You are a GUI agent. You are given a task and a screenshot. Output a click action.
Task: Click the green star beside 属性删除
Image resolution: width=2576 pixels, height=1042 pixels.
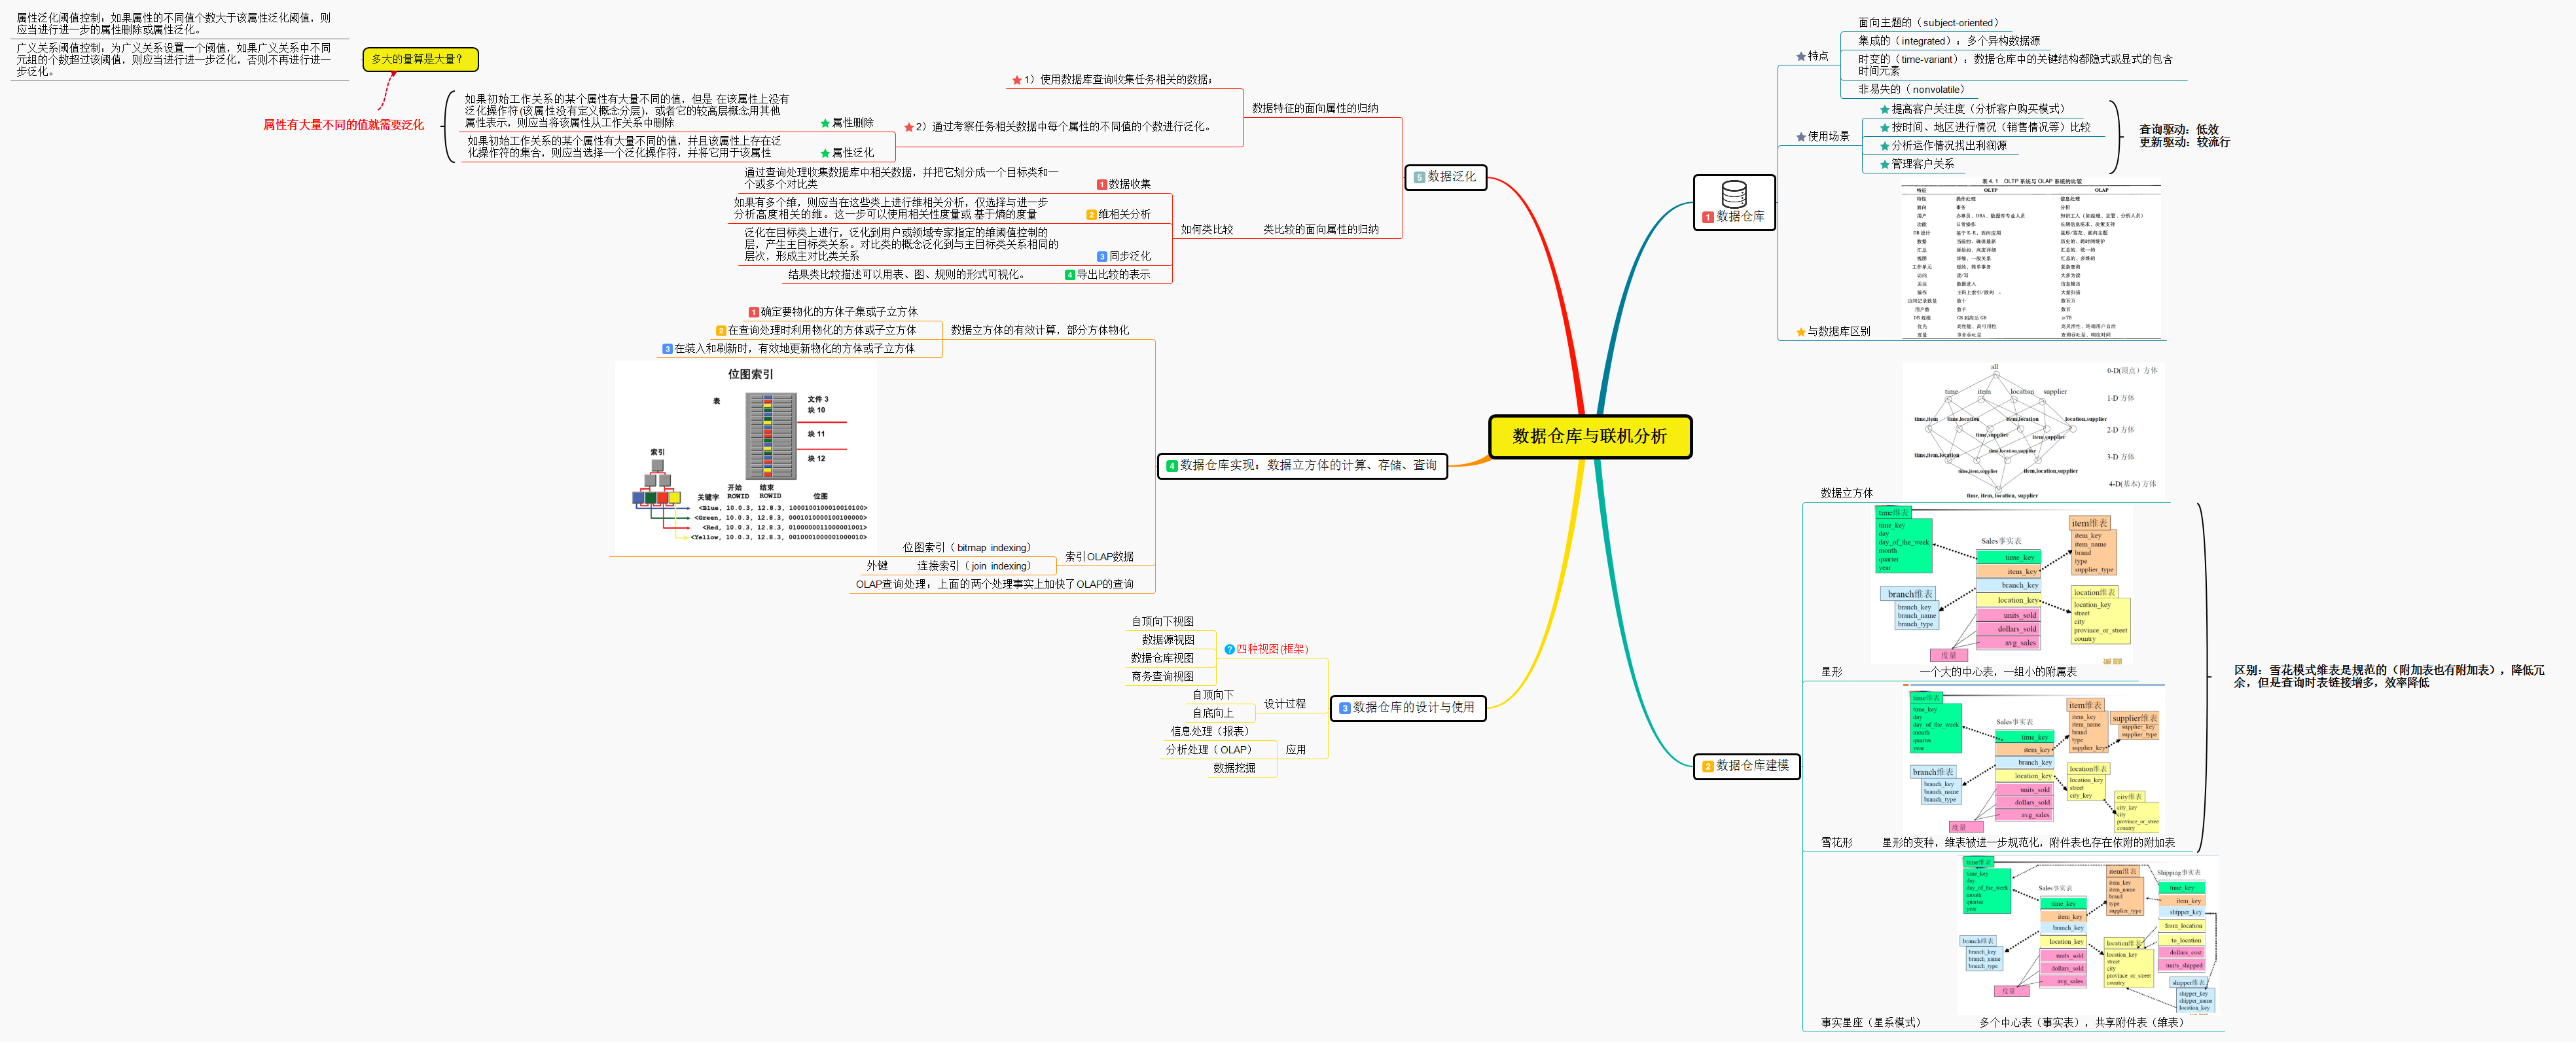(x=825, y=123)
